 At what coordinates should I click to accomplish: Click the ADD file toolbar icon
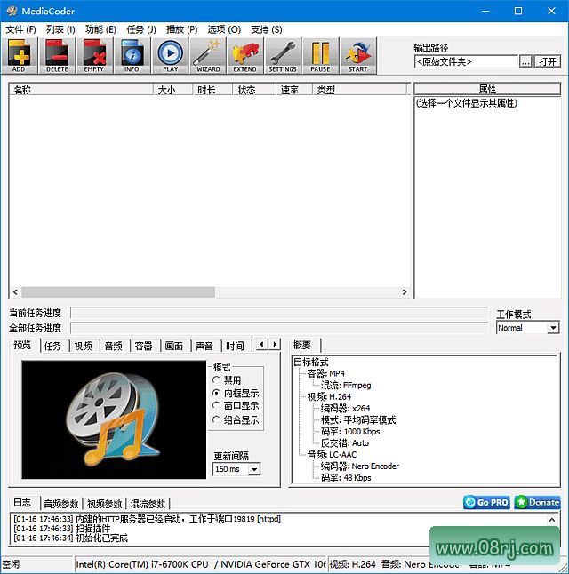tap(19, 56)
